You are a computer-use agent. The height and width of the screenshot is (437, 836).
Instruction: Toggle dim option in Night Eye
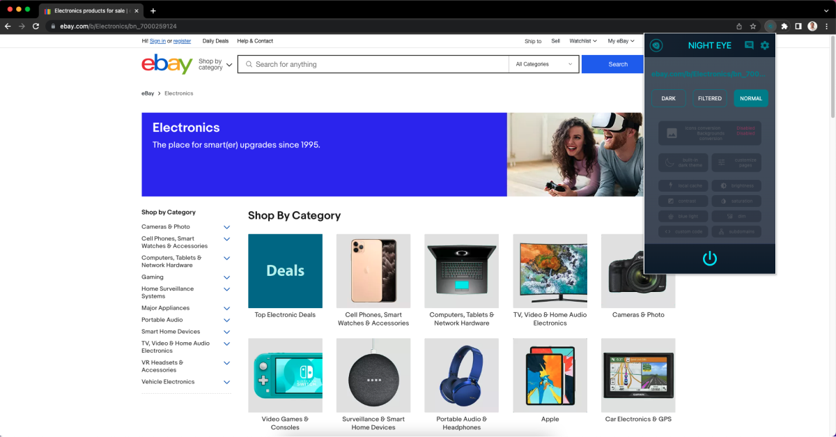point(736,216)
